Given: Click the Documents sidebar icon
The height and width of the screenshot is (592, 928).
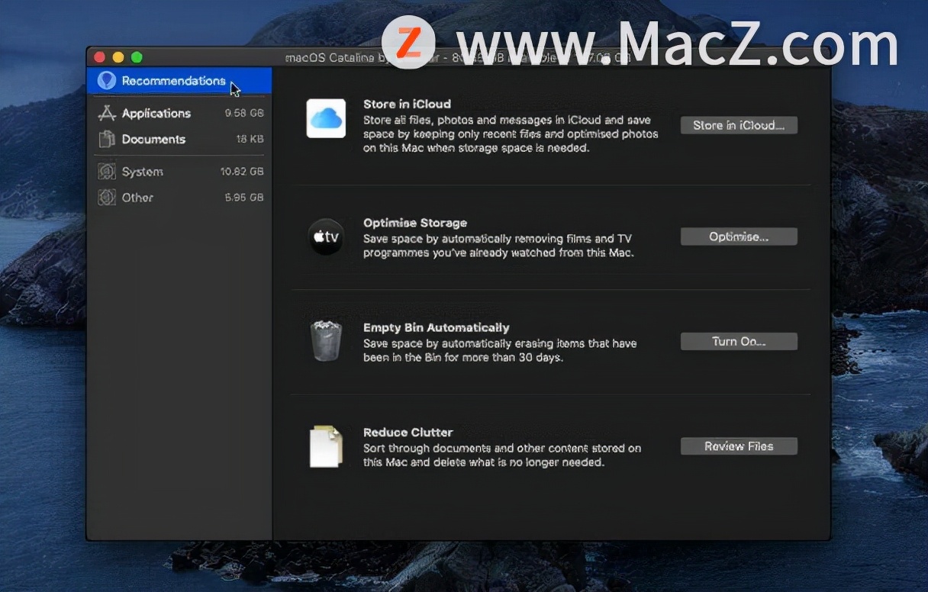Looking at the screenshot, I should 107,139.
